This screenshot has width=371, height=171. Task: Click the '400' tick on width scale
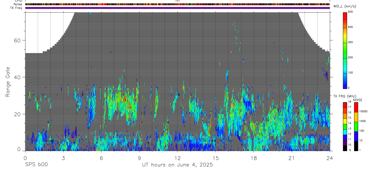click(x=351, y=27)
